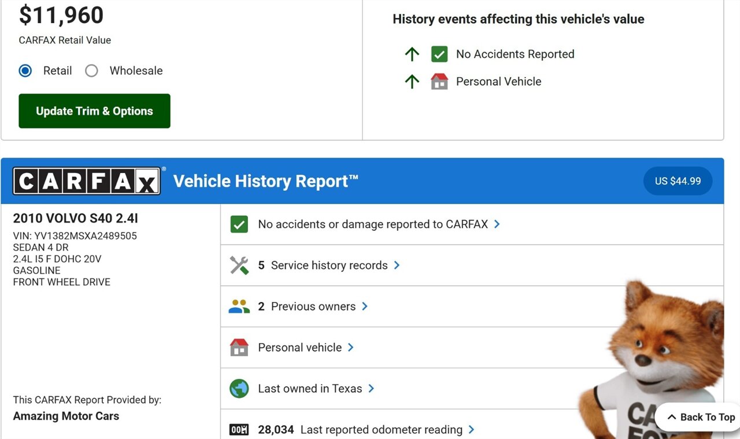Expand chevron after Personal vehicle row

tap(350, 348)
